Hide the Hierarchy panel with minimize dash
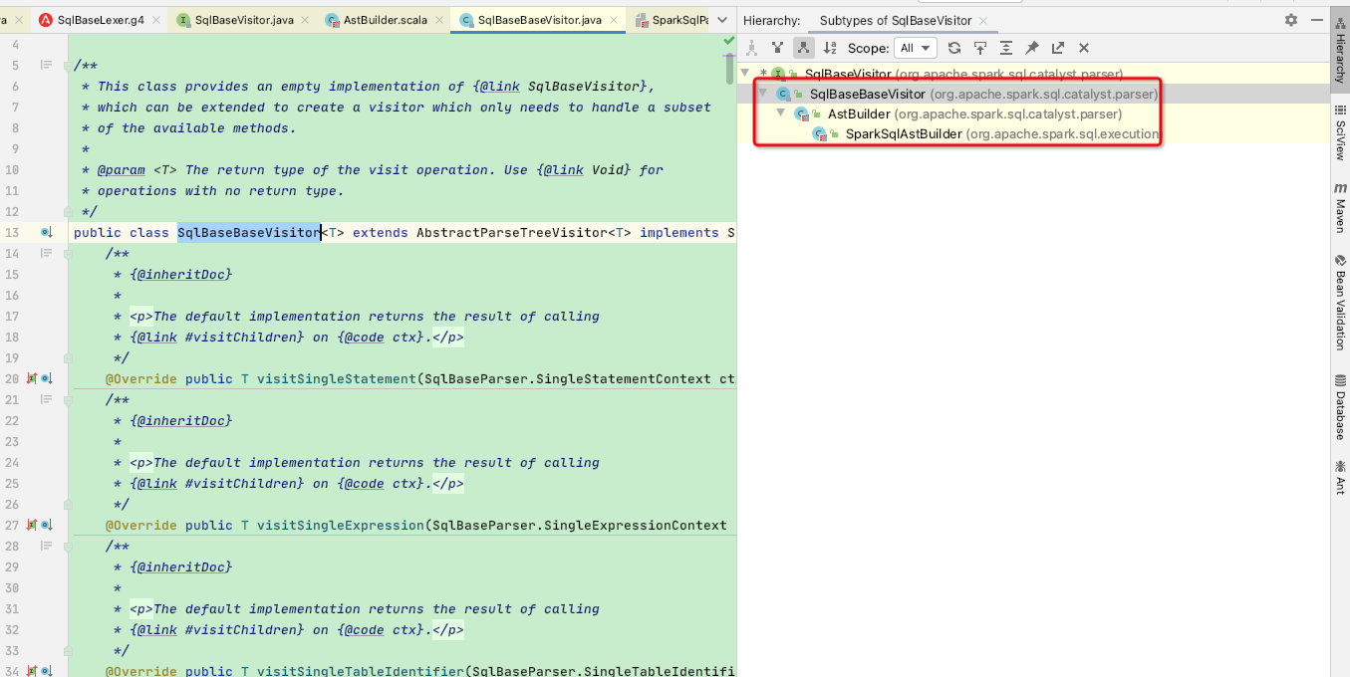 coord(1316,20)
